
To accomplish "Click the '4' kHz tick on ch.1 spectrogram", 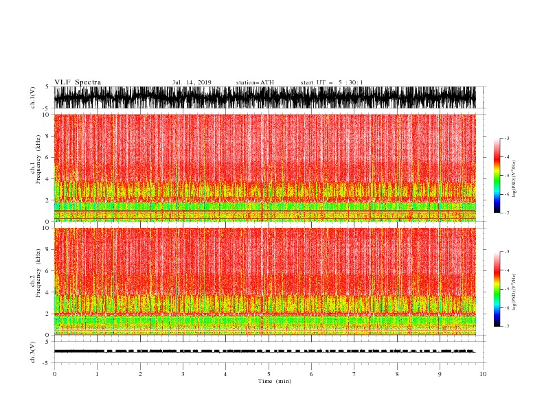I will point(47,179).
